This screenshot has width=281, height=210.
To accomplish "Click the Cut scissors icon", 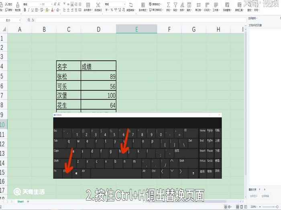I will (6, 4).
